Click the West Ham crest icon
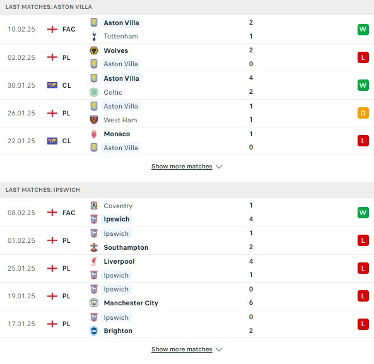The image size is (374, 364). [94, 120]
